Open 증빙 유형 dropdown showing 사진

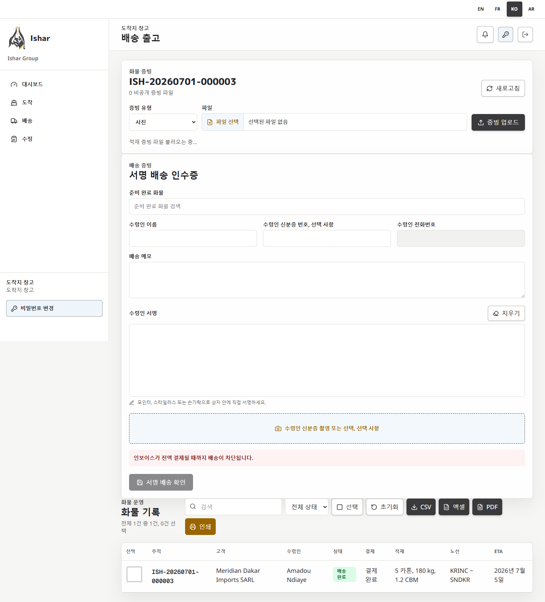tap(163, 122)
